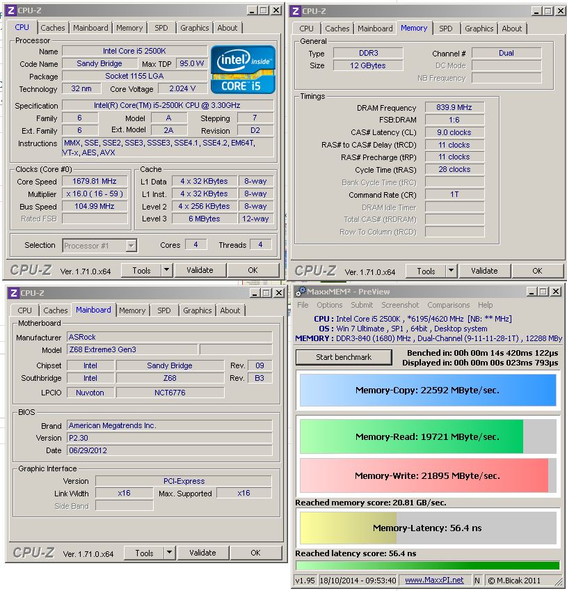The image size is (567, 591).
Task: Click the © M.Bicak 2011 status bar entry
Action: pos(518,581)
